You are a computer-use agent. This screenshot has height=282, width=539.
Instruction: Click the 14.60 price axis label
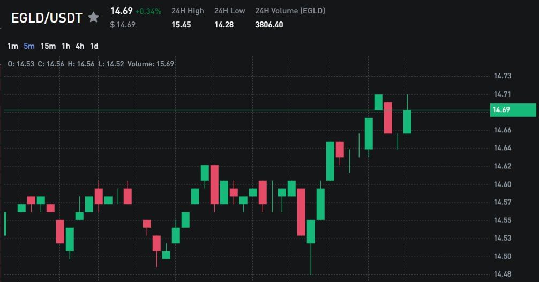503,184
